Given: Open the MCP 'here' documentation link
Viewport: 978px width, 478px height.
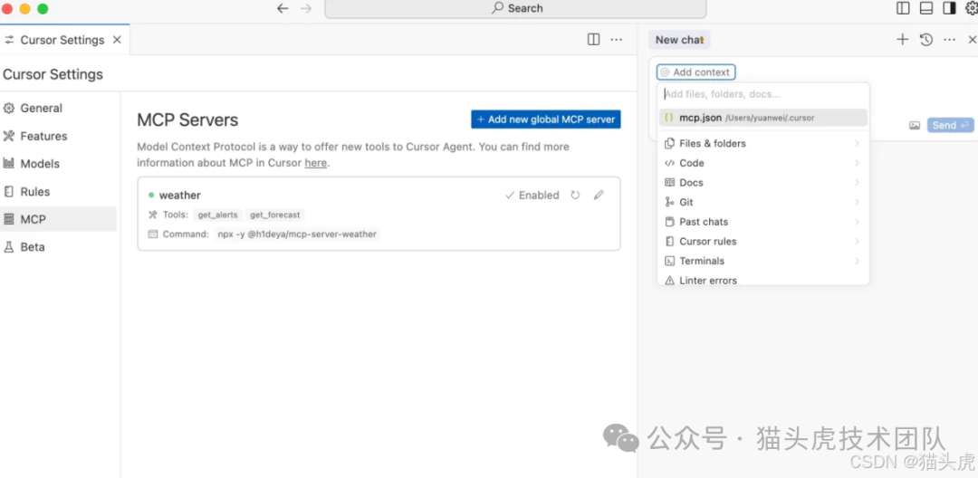Looking at the screenshot, I should (315, 163).
